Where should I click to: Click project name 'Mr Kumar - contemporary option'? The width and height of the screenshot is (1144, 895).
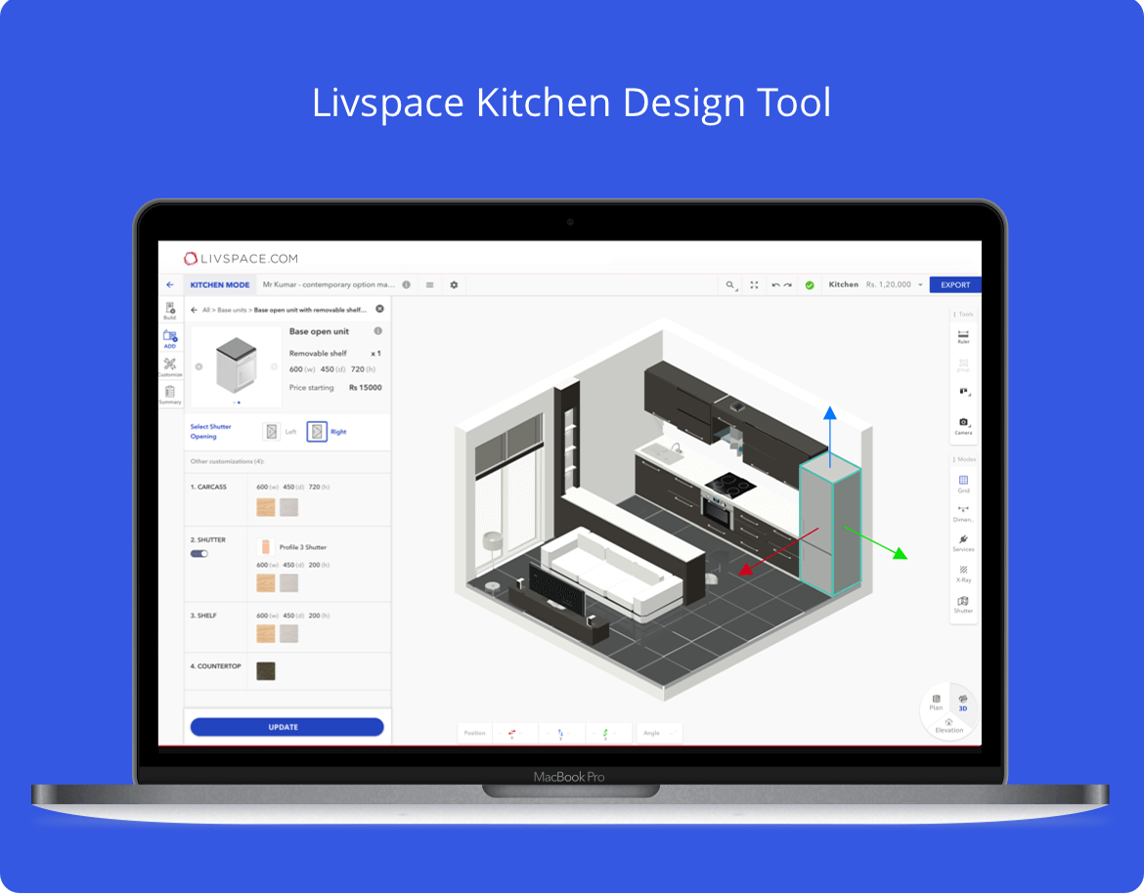(x=329, y=285)
